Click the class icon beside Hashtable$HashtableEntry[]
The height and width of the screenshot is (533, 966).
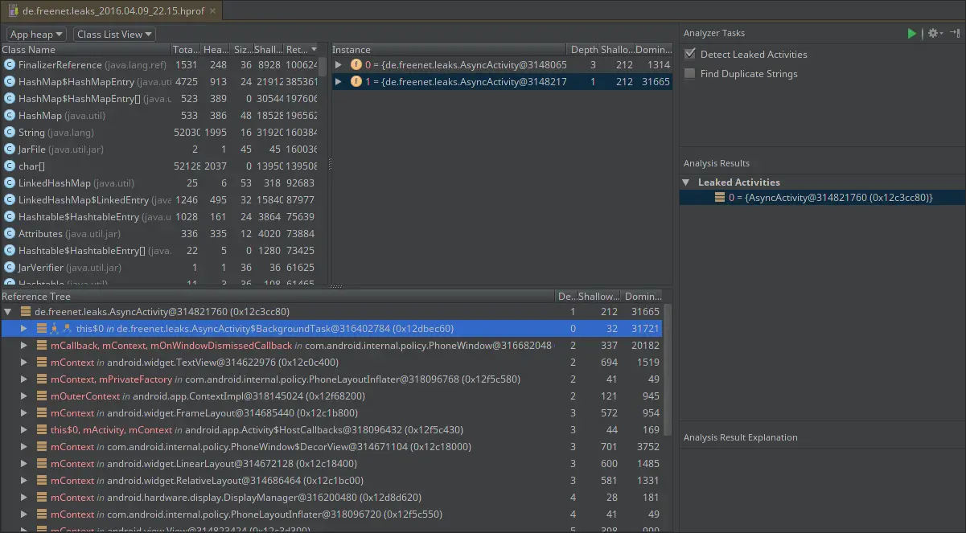click(x=10, y=250)
